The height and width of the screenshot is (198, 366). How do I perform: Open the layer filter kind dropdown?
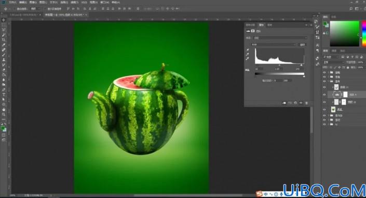(331, 57)
